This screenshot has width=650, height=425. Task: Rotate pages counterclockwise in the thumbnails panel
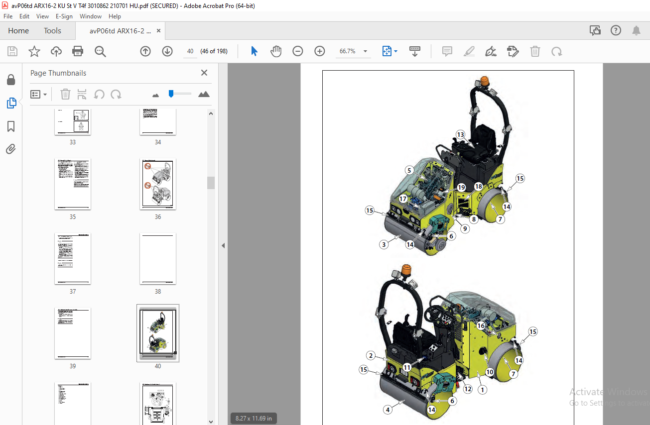point(99,94)
